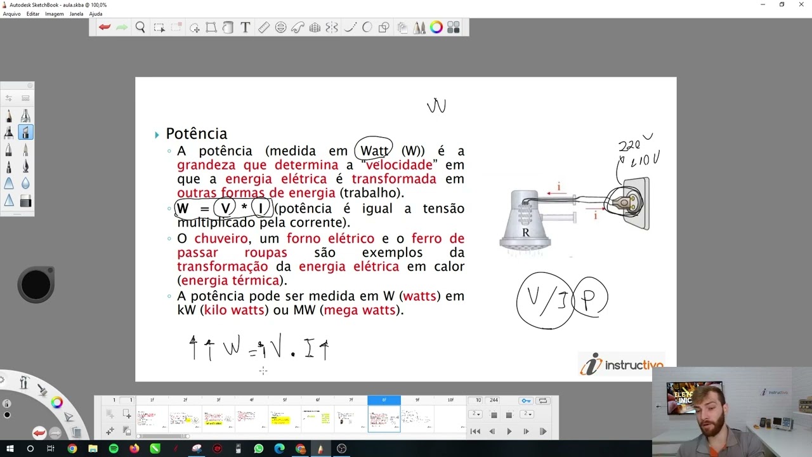Select the Text tool
This screenshot has width=812, height=457.
coord(245,27)
